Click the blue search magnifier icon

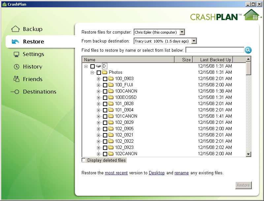click(248, 50)
